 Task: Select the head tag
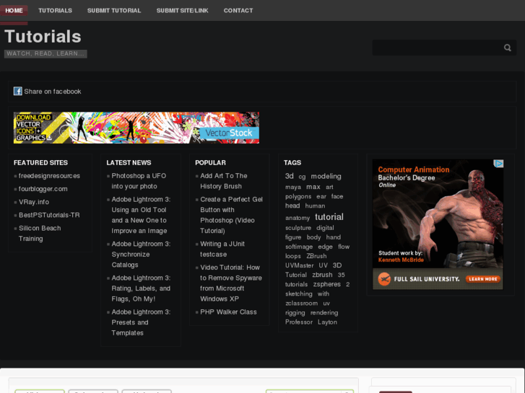[292, 206]
